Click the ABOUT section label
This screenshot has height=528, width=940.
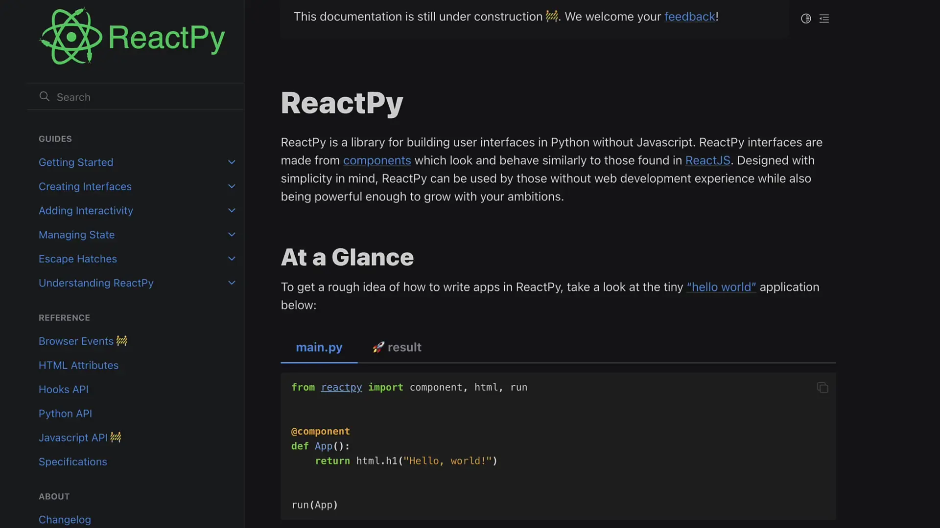tap(54, 496)
